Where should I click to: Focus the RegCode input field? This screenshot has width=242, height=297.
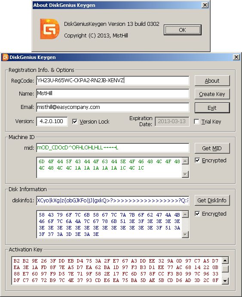coord(113,80)
